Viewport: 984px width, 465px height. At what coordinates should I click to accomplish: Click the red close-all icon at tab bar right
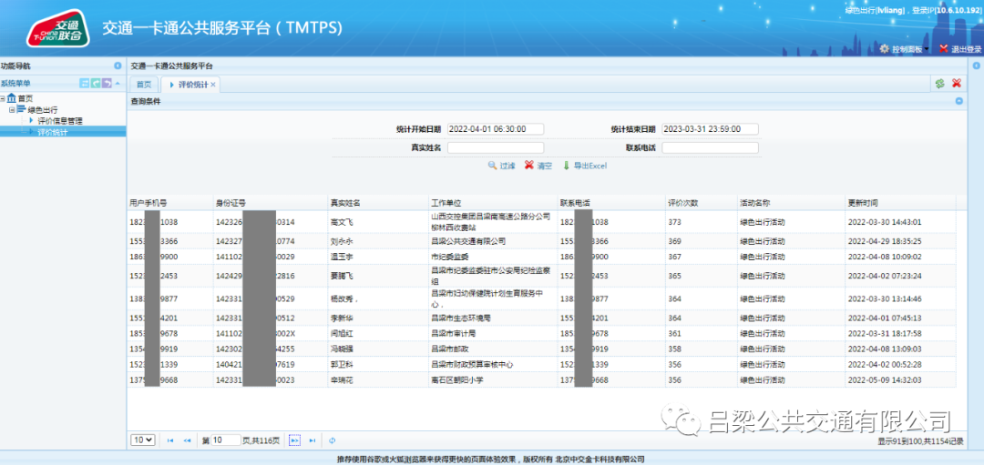957,84
